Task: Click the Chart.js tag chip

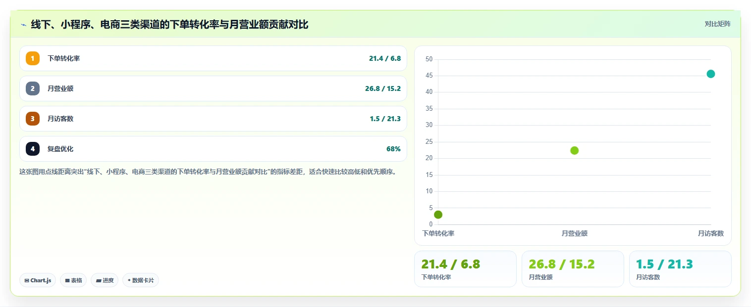Action: (x=38, y=280)
